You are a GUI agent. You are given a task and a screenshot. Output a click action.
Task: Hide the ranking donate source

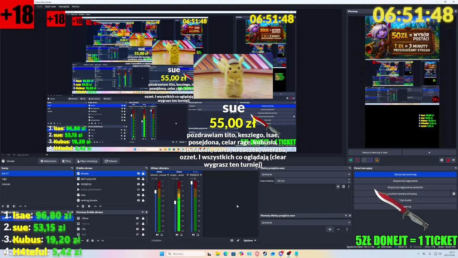(x=138, y=200)
